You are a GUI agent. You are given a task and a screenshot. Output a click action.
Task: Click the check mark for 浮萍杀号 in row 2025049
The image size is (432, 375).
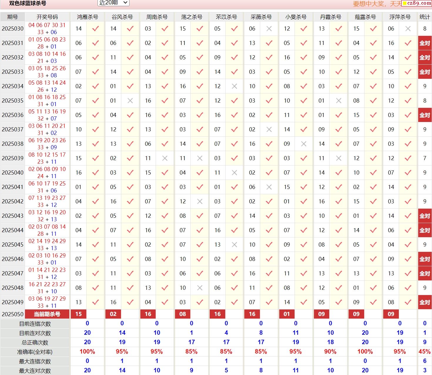point(408,302)
